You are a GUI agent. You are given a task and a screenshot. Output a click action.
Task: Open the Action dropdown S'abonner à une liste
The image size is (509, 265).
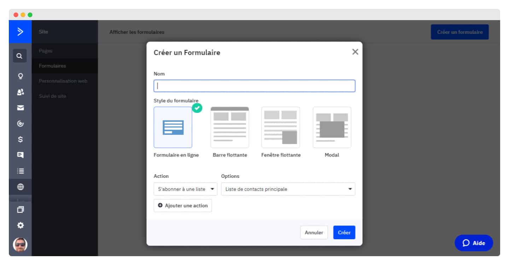(186, 189)
